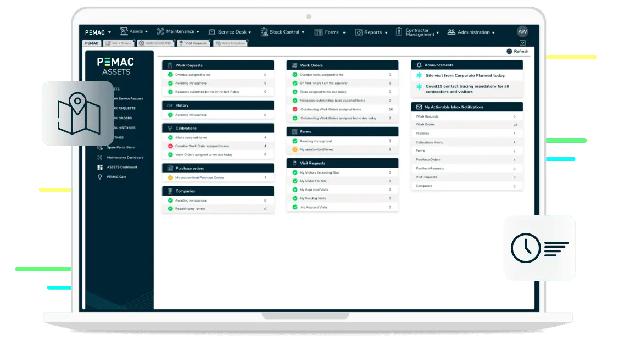Screen dimensions: 624x346
Task: Click the Forms panel header icon
Action: pyautogui.click(x=294, y=132)
